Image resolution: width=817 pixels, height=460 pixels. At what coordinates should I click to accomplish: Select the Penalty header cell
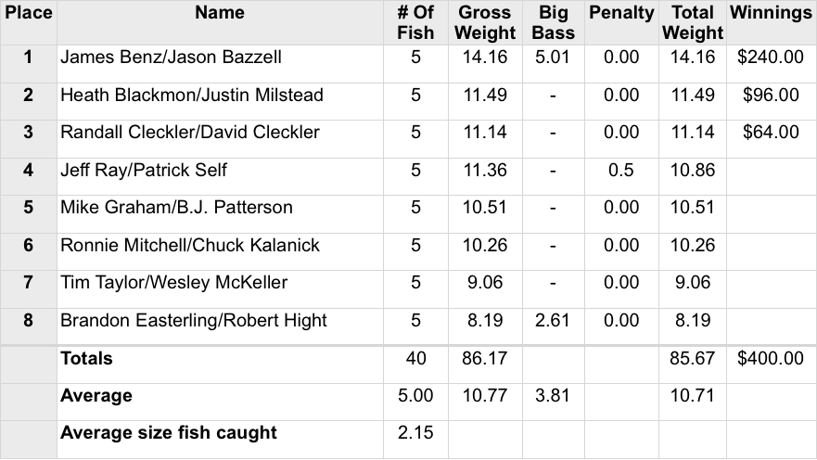tap(620, 13)
